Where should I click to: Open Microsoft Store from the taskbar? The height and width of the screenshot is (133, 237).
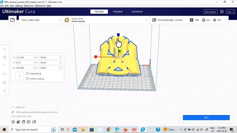[x=91, y=130]
